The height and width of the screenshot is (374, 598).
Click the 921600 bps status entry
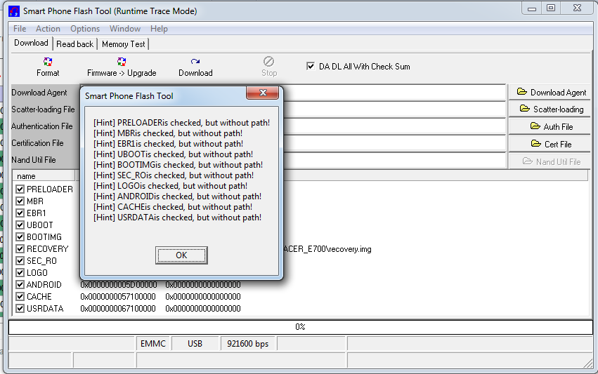(248, 344)
